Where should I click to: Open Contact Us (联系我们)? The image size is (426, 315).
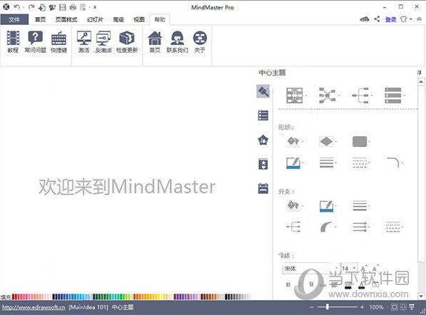pos(177,41)
